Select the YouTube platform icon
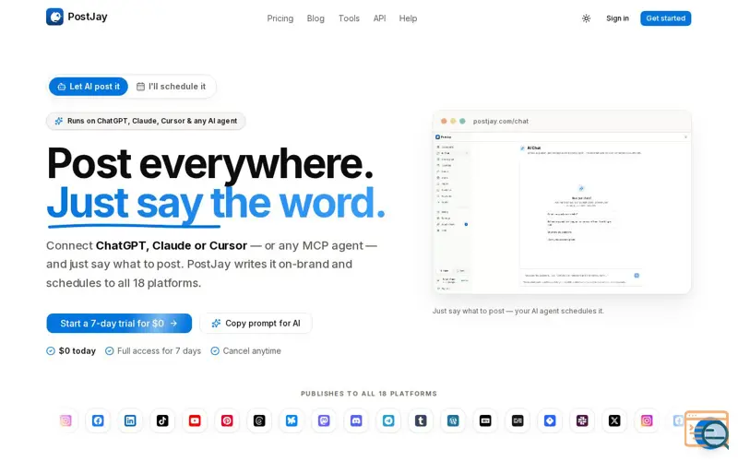Screen dimensions: 738x461 point(195,420)
